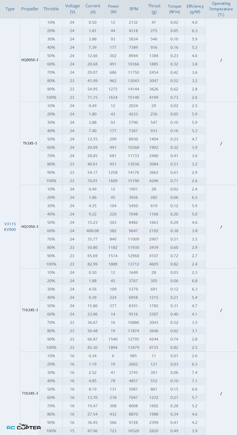Click the Type column header
The width and height of the screenshot is (237, 435).
(x=10, y=9)
